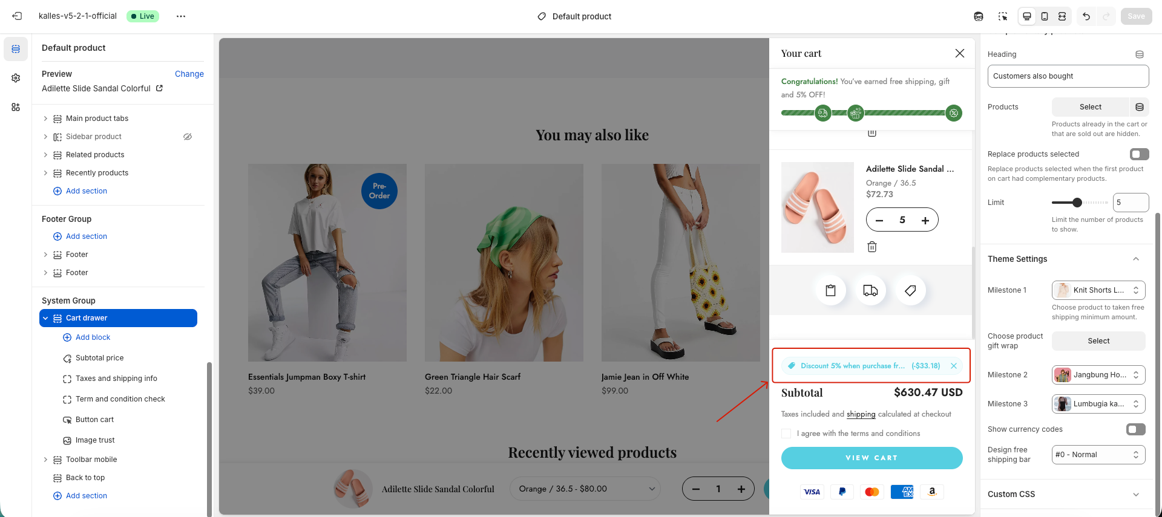The width and height of the screenshot is (1162, 517).
Task: Toggle Replace products selected switch
Action: coord(1139,154)
